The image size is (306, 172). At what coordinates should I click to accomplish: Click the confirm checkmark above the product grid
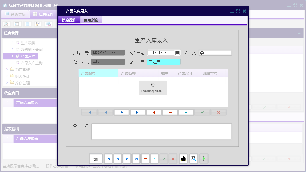(202, 112)
